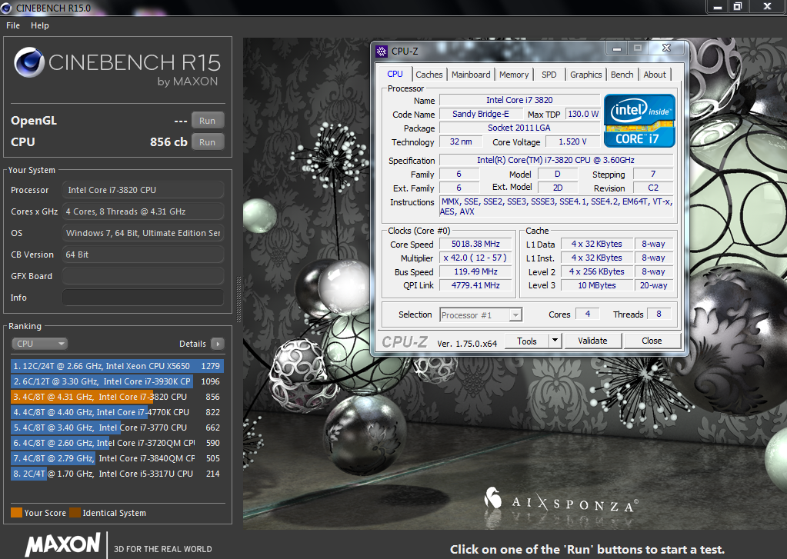The width and height of the screenshot is (787, 559).
Task: Click the Core Voltage value 1.520 V
Action: (572, 141)
